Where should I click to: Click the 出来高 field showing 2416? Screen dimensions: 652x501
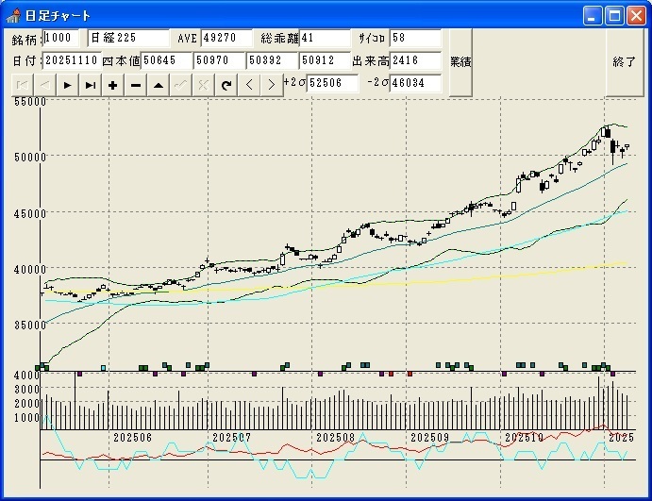click(415, 60)
